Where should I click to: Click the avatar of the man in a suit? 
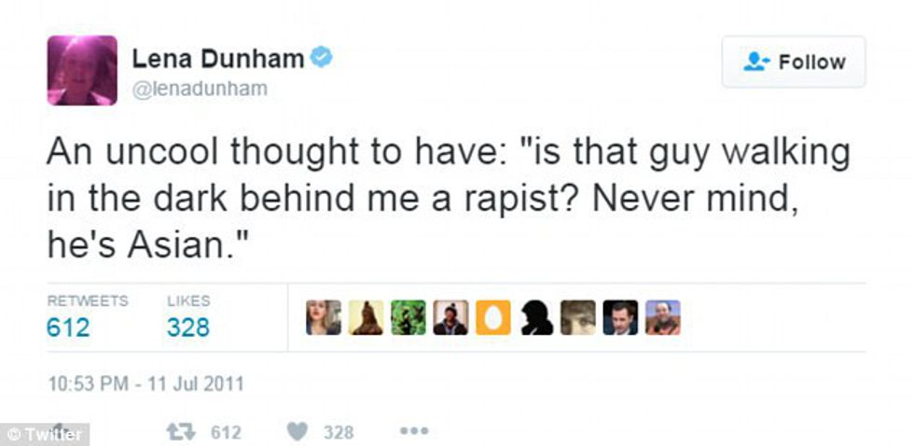[x=619, y=317]
